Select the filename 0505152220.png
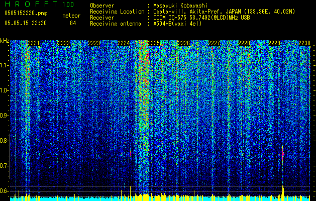Image resolution: width=316 pixels, height=201 pixels. click(x=26, y=14)
